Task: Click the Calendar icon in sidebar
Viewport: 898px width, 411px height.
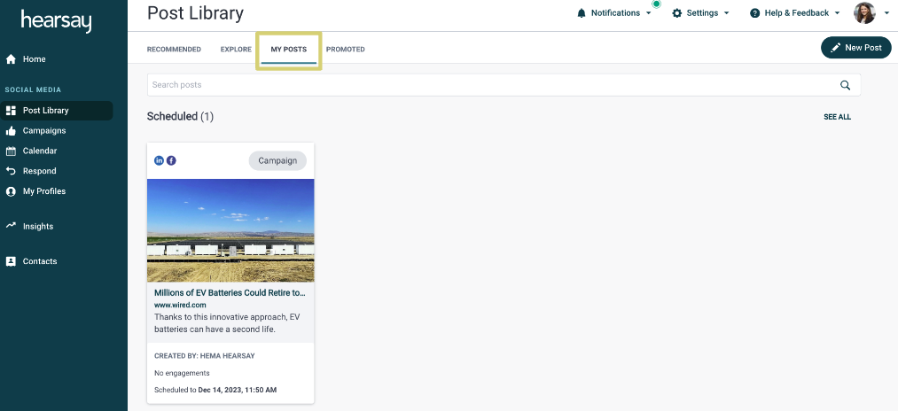Action: 11,151
